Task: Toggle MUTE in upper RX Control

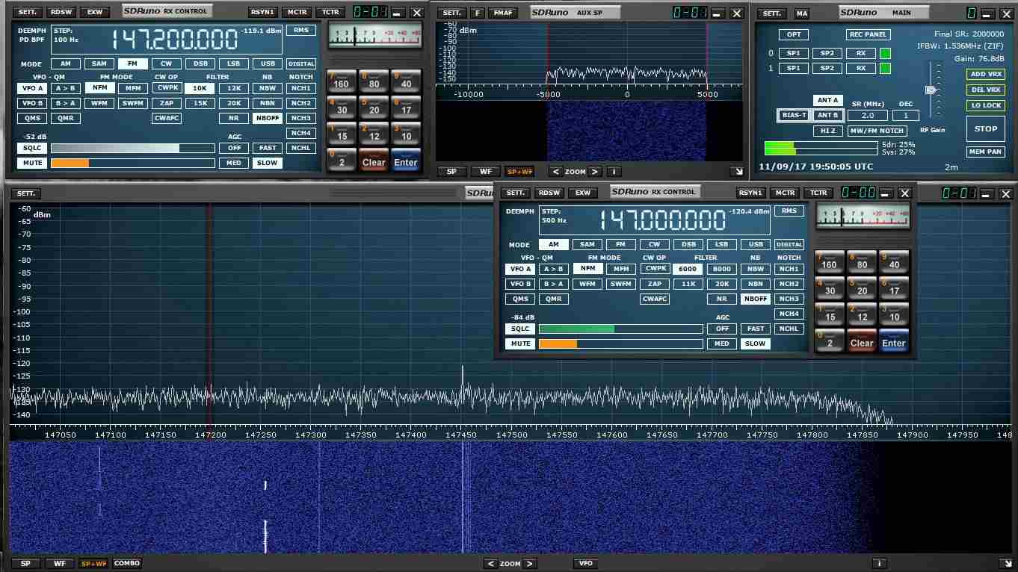Action: pyautogui.click(x=32, y=163)
